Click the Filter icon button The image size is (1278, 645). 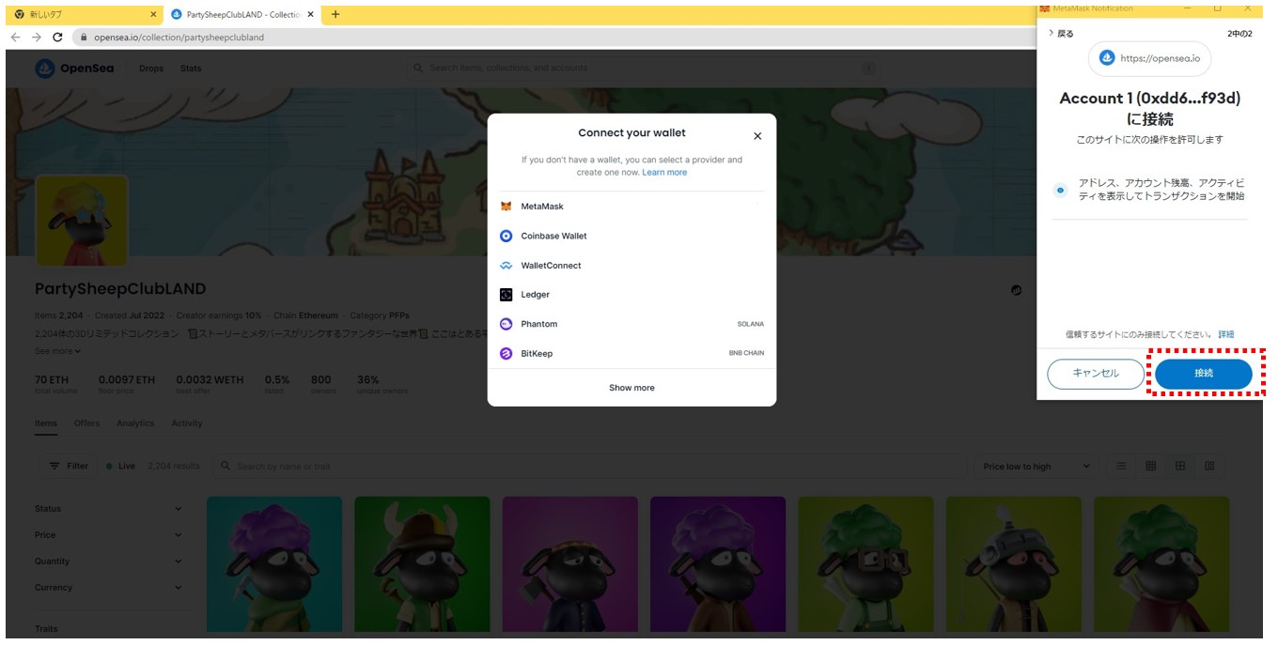(x=69, y=466)
